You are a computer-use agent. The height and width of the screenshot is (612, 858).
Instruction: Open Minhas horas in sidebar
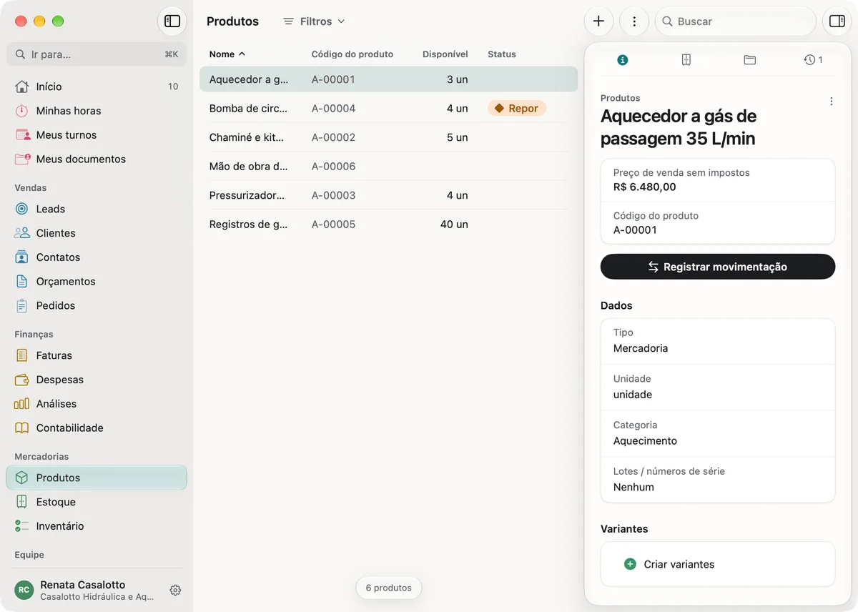[97, 111]
